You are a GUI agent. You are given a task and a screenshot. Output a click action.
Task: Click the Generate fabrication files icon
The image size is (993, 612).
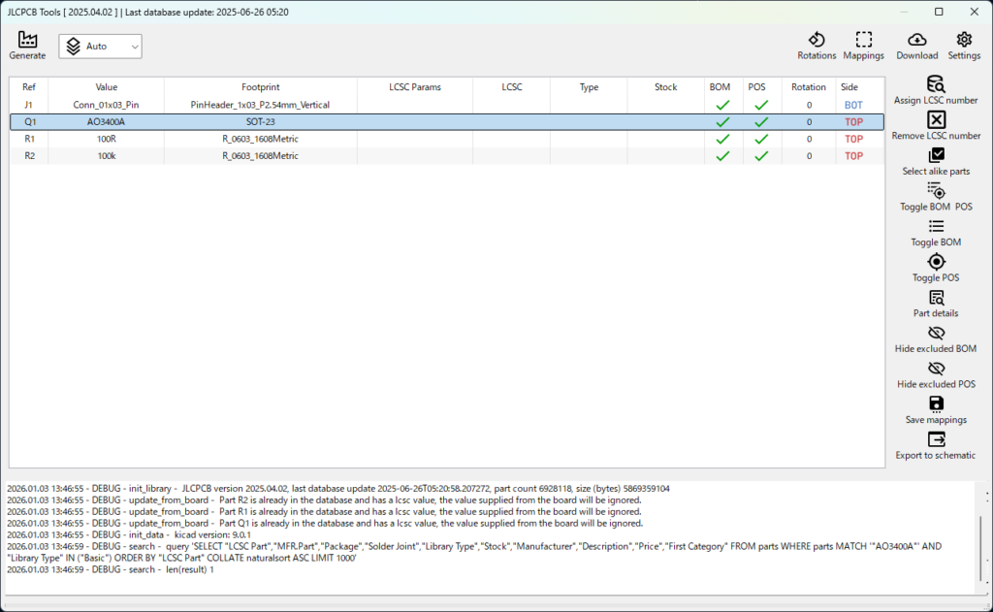pos(27,41)
